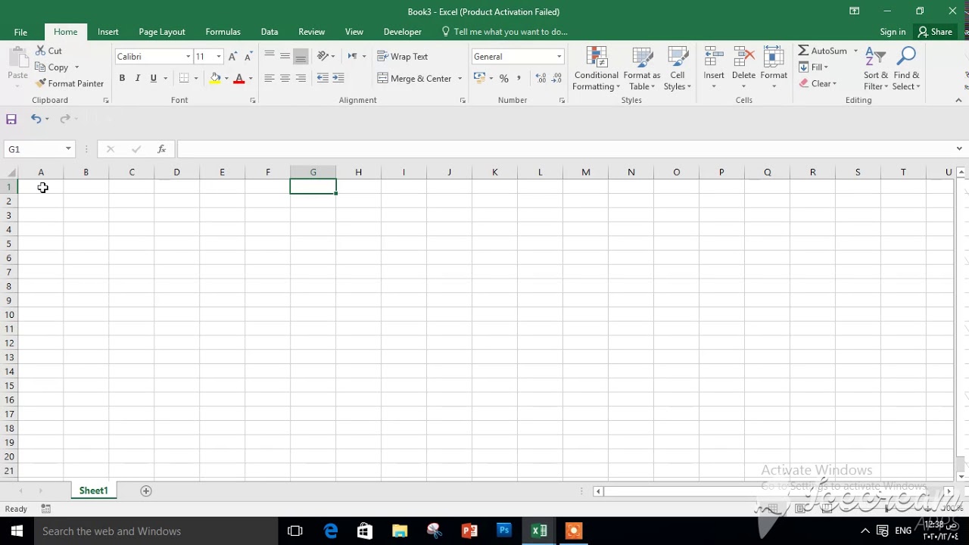Open Clear dropdown in Editing
Image resolution: width=969 pixels, height=545 pixels.
click(818, 83)
